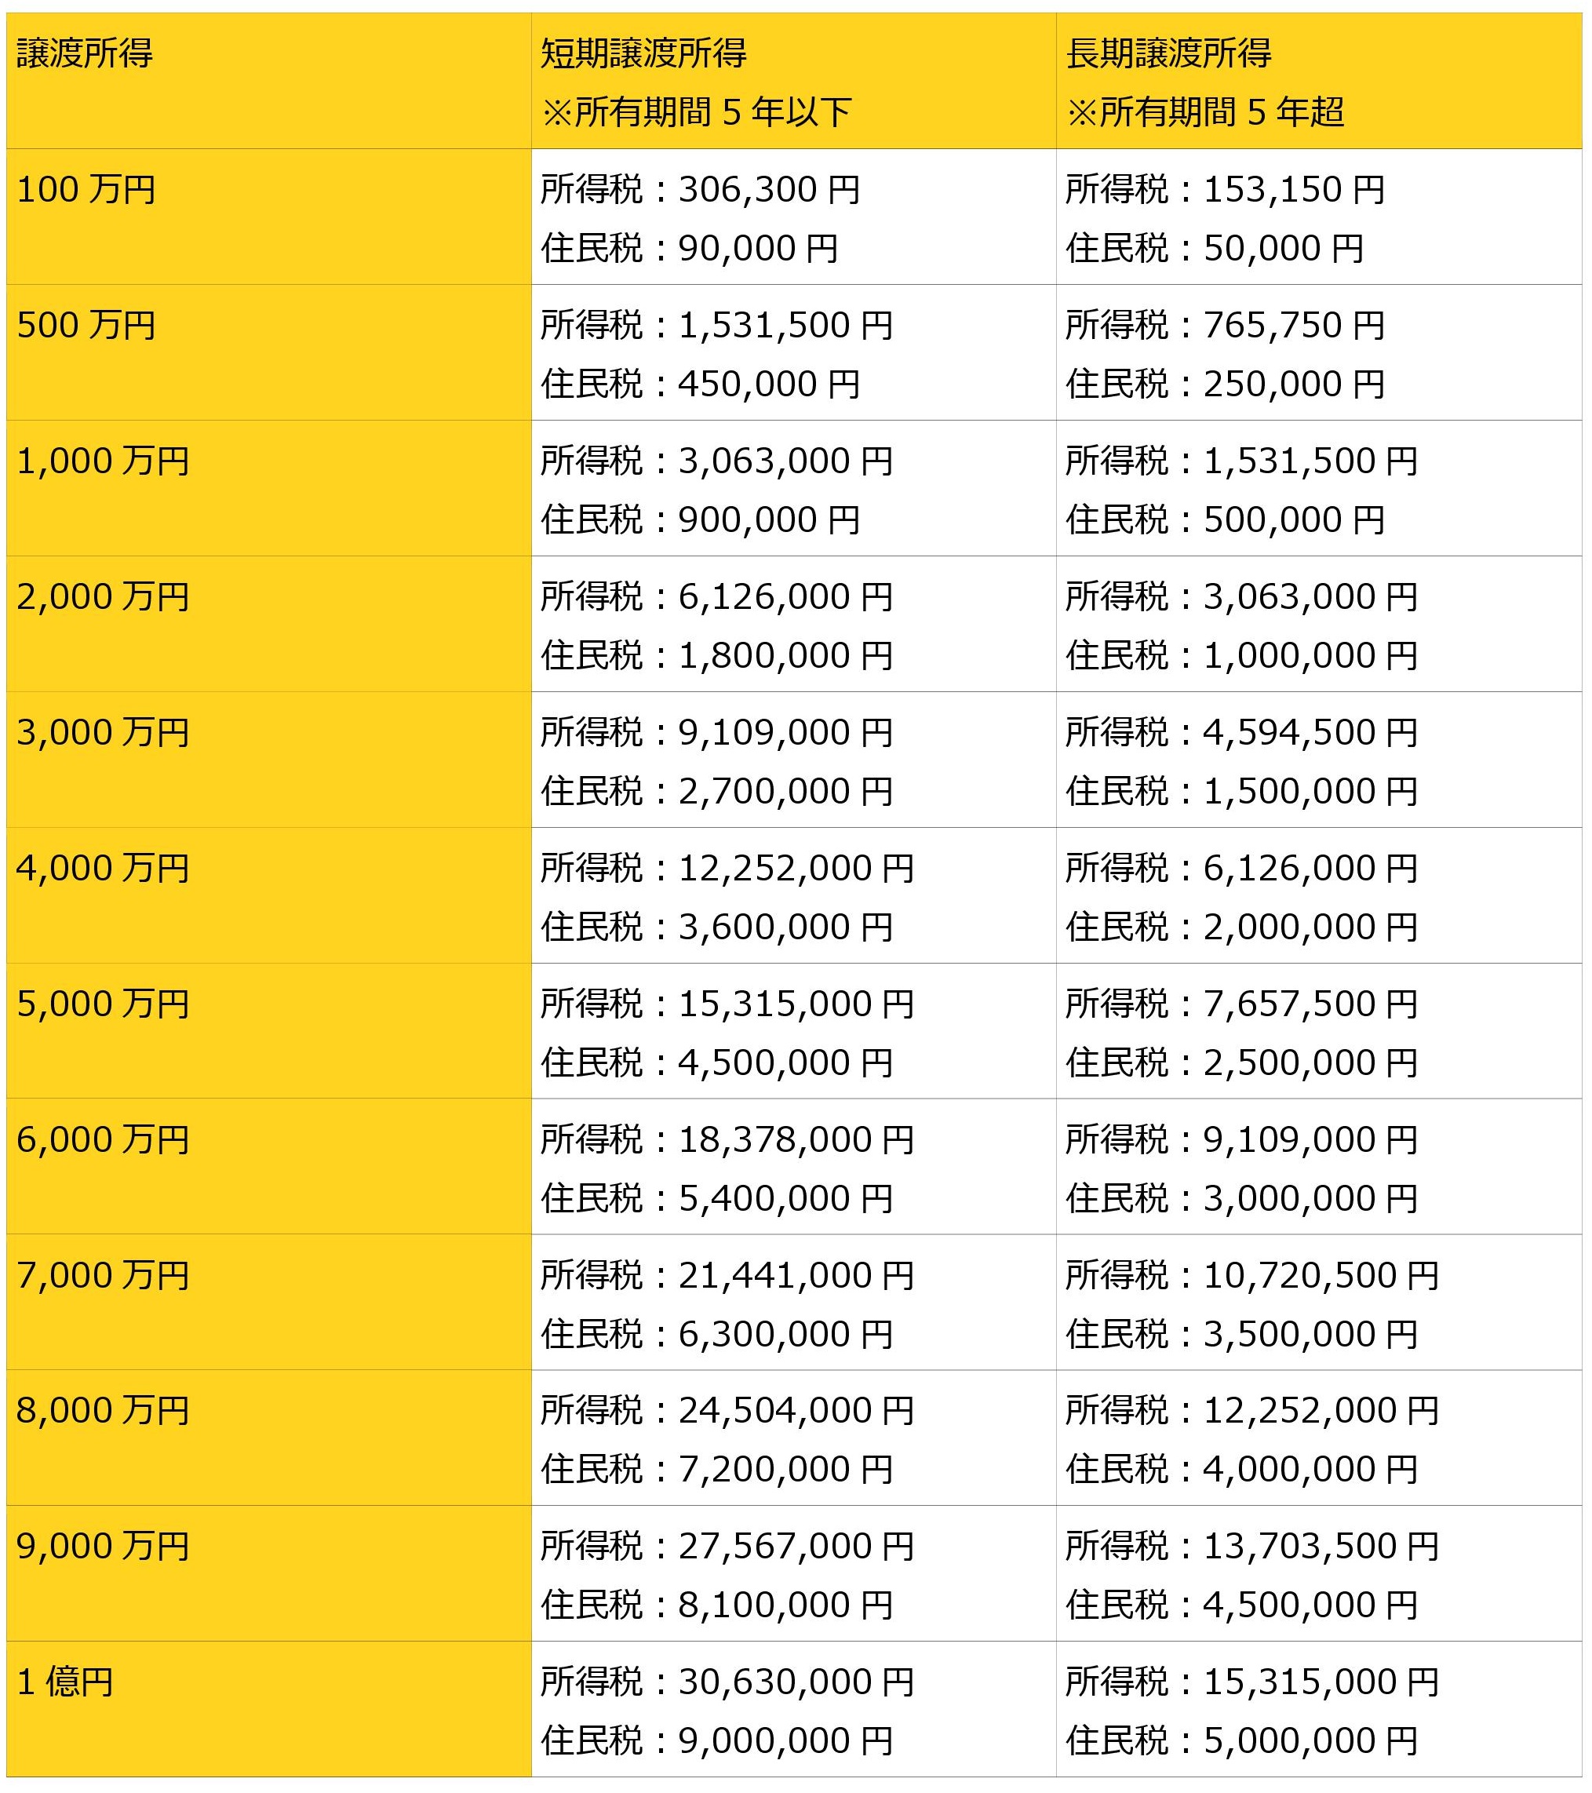
Task: Select the 所得税 12,252,000円 short-term value
Action: click(727, 869)
